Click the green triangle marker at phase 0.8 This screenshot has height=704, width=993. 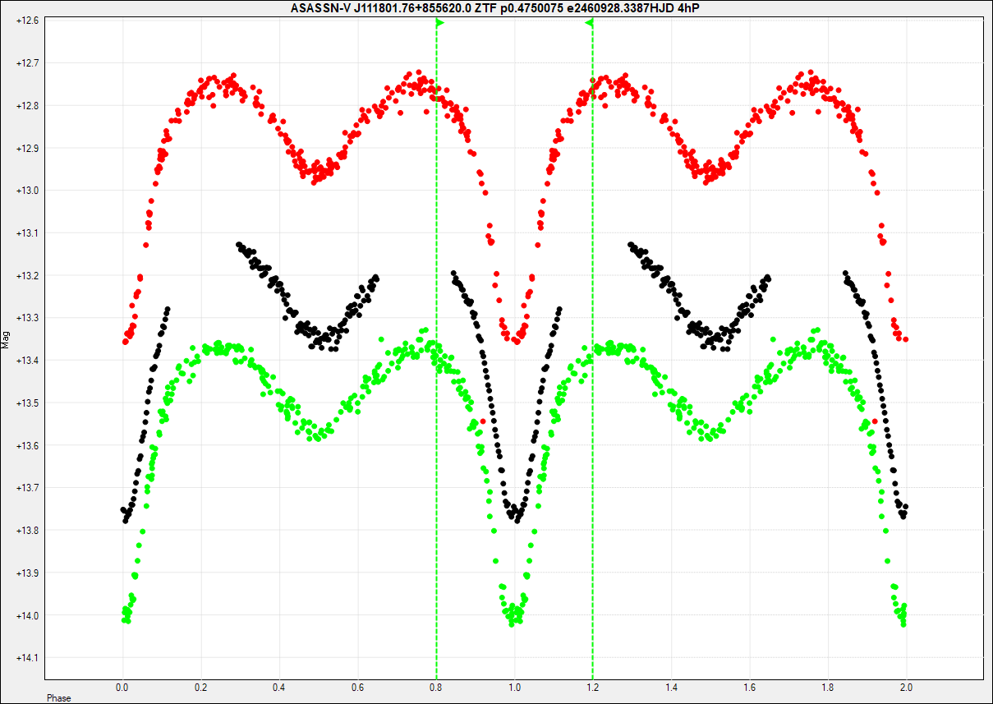[x=439, y=23]
